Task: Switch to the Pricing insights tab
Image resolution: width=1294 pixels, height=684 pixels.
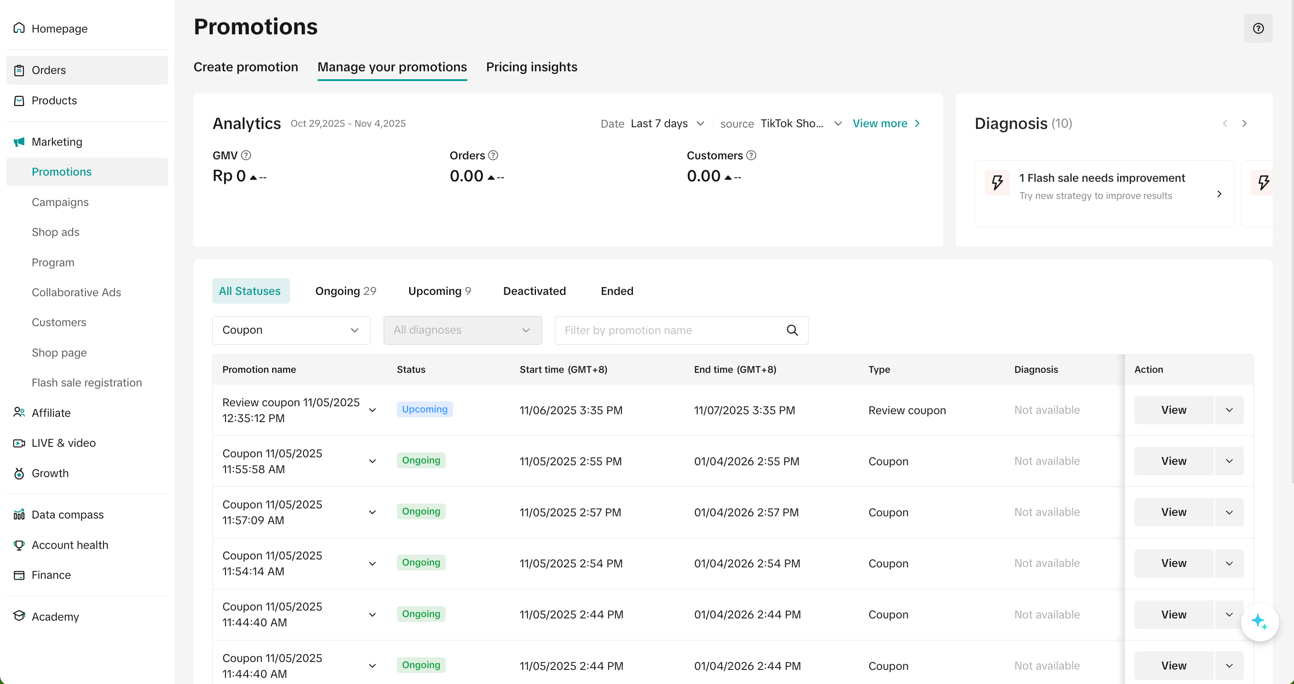Action: point(532,67)
